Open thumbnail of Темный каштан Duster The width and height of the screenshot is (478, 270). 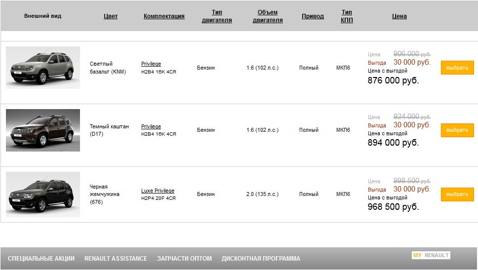pyautogui.click(x=43, y=130)
